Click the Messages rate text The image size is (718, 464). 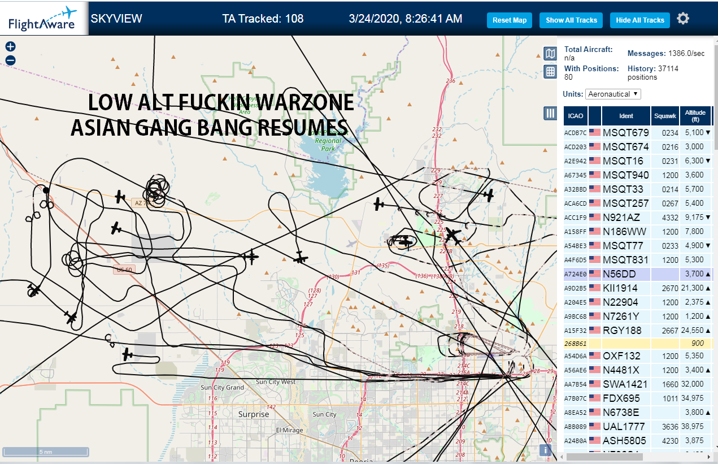point(666,53)
